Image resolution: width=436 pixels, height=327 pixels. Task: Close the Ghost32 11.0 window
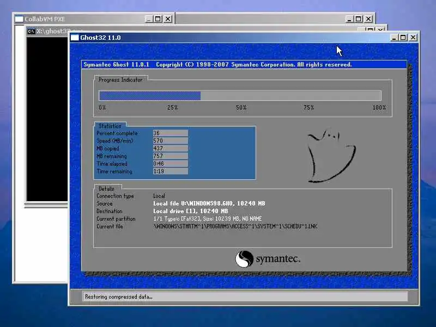click(413, 38)
